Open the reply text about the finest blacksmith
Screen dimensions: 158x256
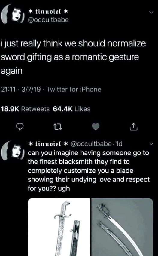click(x=89, y=171)
